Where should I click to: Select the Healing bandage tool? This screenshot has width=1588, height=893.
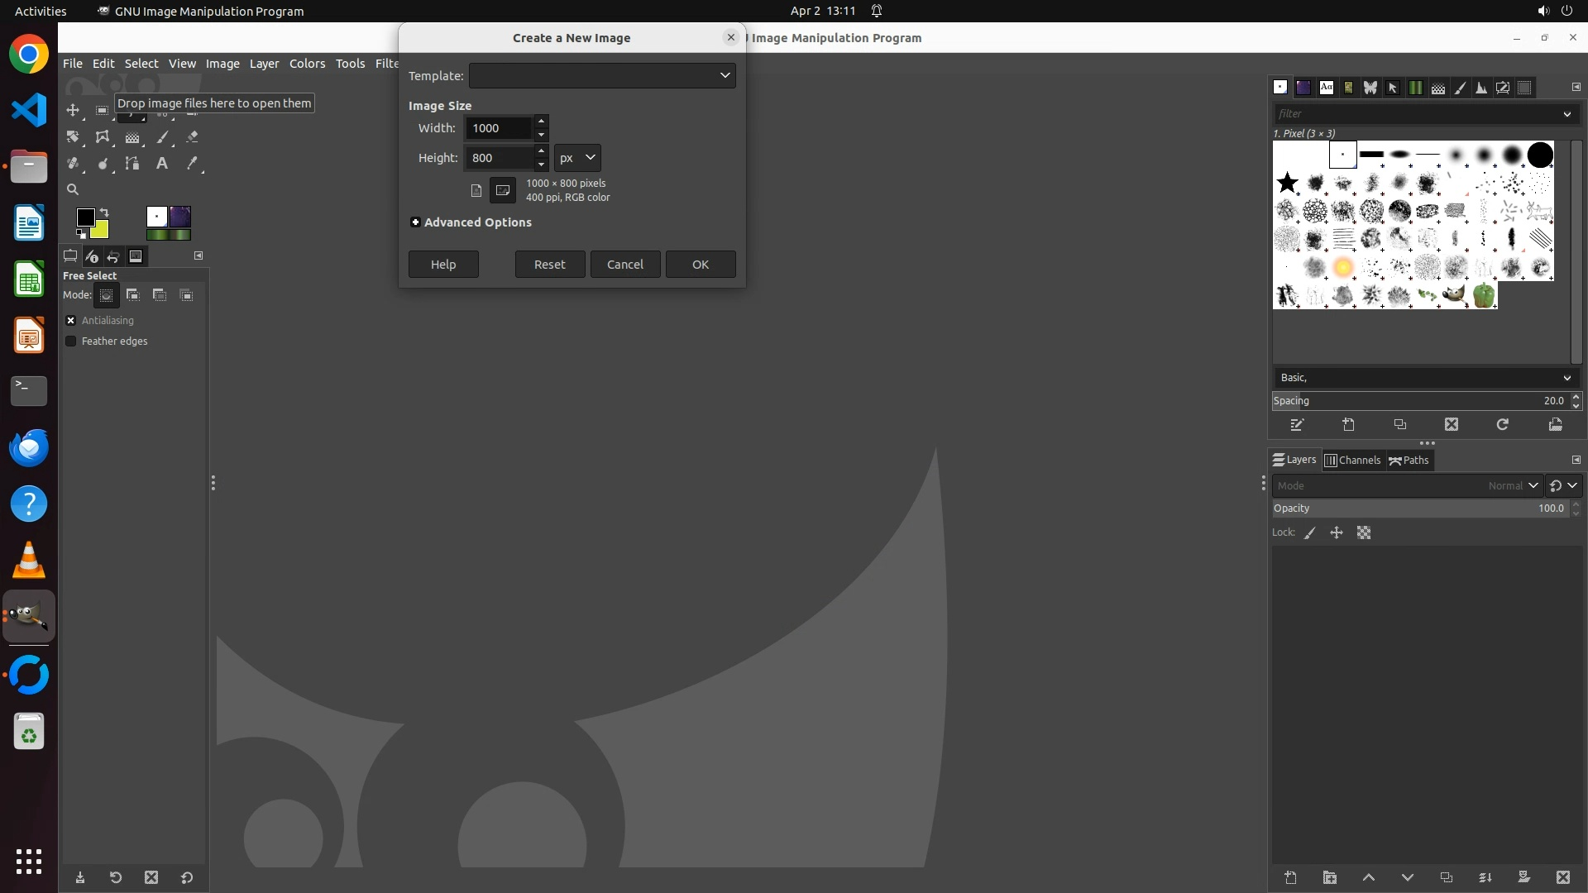click(x=73, y=164)
